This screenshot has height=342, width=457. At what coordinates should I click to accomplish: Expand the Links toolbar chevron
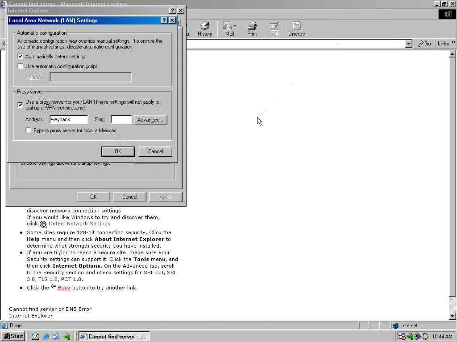pyautogui.click(x=453, y=43)
